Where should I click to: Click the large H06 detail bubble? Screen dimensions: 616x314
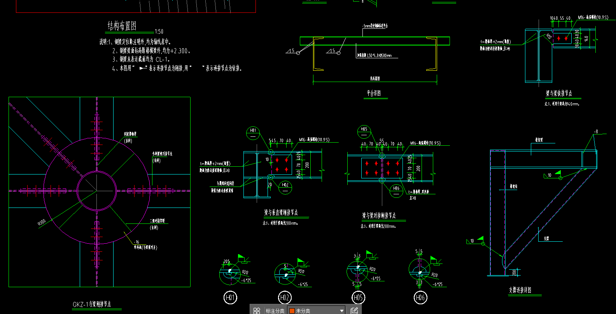tap(420, 298)
